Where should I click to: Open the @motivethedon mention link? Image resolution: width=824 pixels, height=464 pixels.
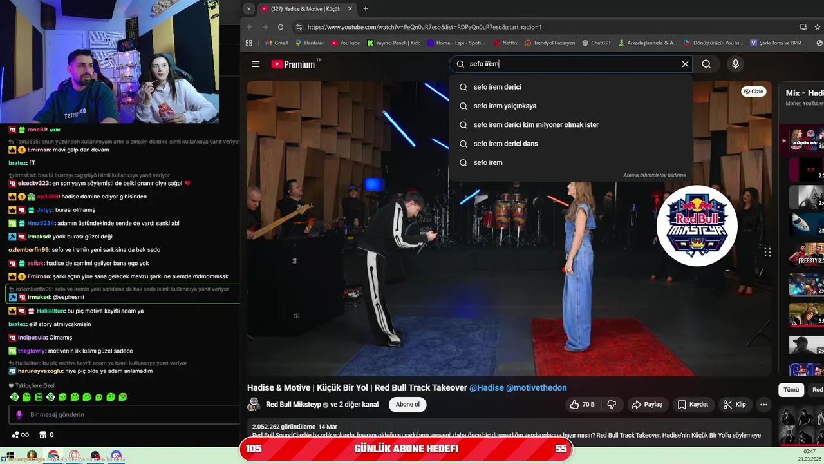click(536, 387)
